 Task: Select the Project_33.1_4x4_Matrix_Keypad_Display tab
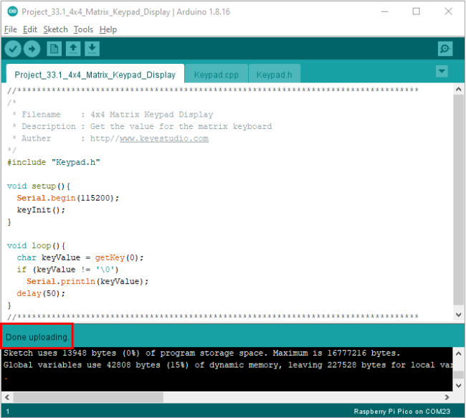coord(95,75)
